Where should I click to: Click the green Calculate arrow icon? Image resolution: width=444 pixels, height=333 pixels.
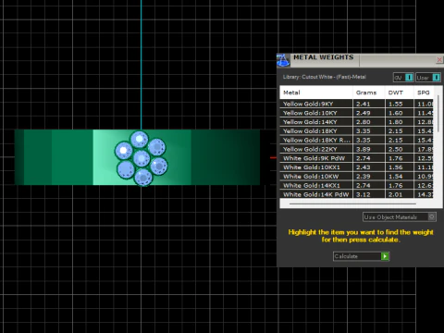point(385,256)
